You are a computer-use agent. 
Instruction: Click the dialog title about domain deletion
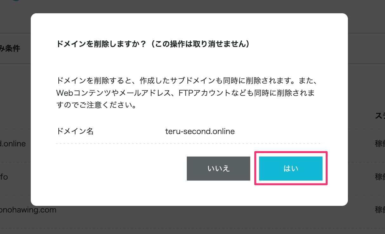click(152, 44)
